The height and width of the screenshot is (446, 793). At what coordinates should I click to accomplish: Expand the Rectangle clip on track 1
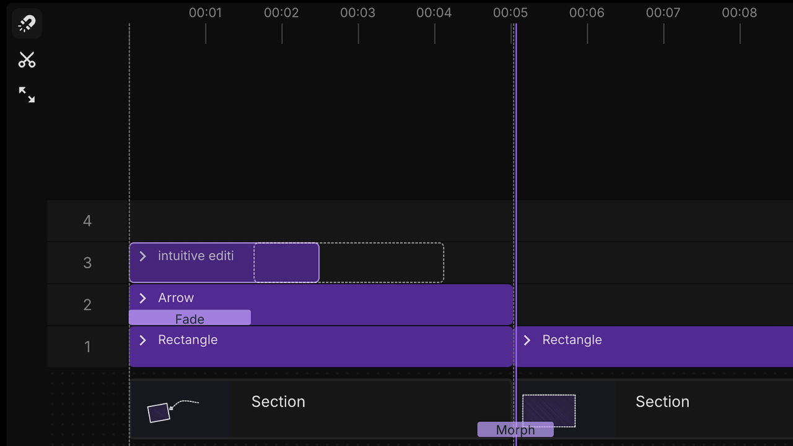[x=142, y=340]
